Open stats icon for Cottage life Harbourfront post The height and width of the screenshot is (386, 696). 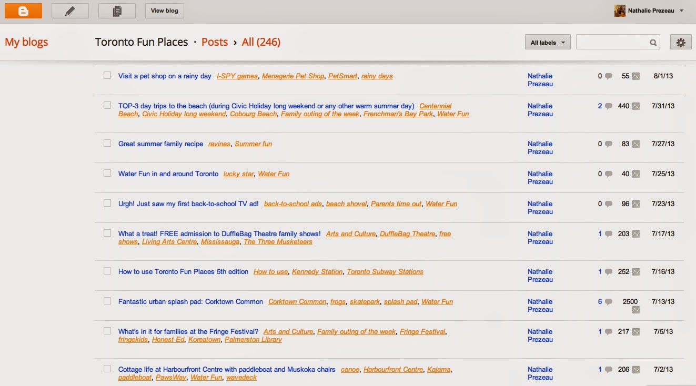coord(636,370)
